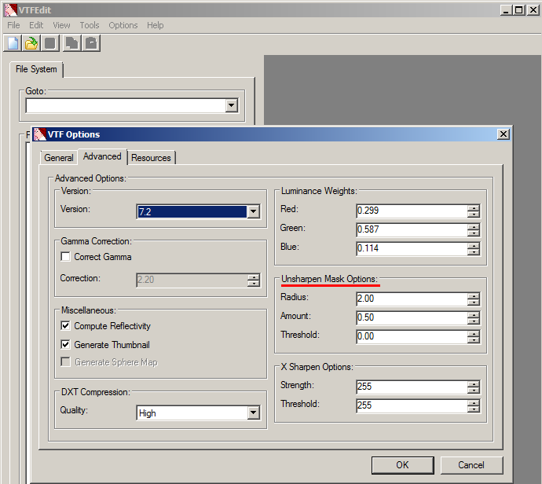This screenshot has height=484, width=542.
Task: Open the Version dropdown list
Action: 253,211
